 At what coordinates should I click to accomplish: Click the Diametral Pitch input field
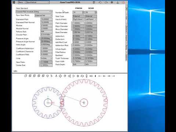[47, 19]
